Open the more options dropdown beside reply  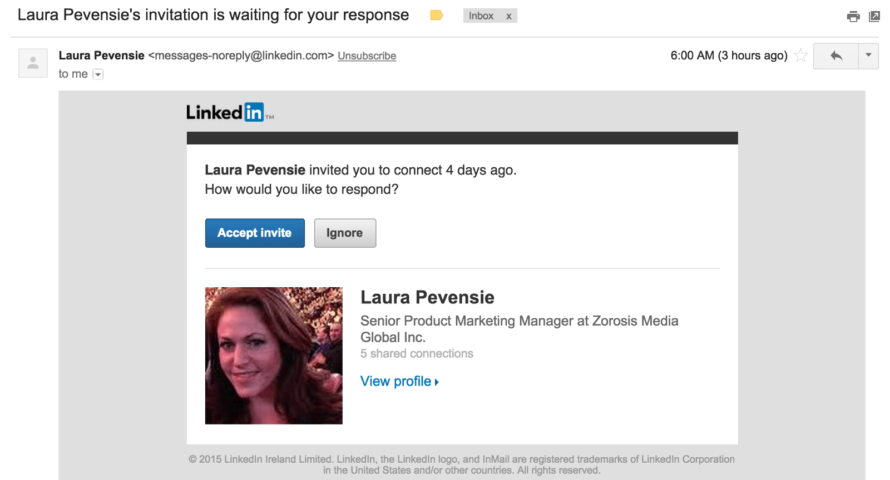[x=868, y=56]
